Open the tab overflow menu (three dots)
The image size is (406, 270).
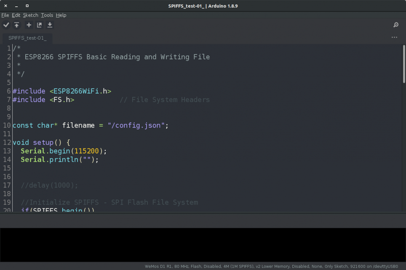(394, 38)
